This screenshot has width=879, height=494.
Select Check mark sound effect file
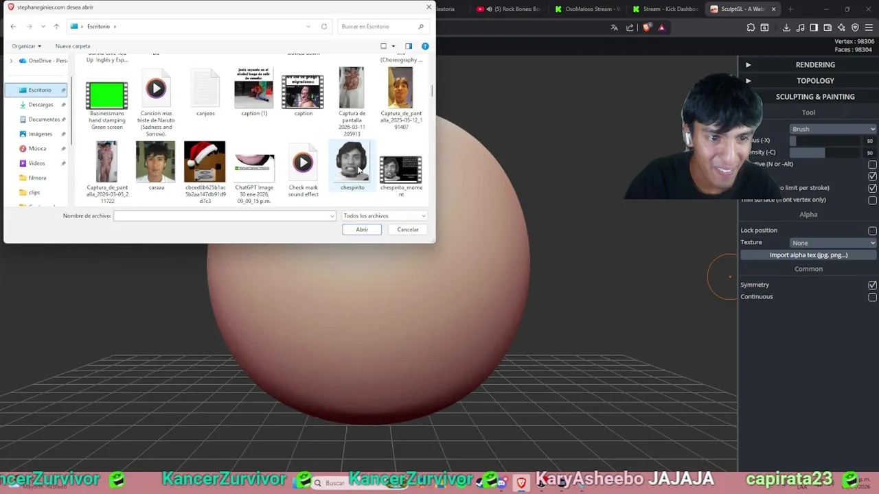(x=303, y=171)
